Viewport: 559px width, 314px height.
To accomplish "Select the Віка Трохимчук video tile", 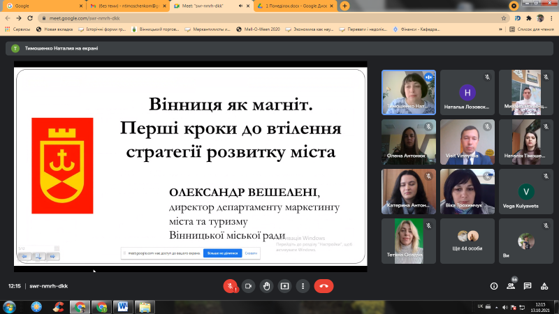I will (467, 191).
